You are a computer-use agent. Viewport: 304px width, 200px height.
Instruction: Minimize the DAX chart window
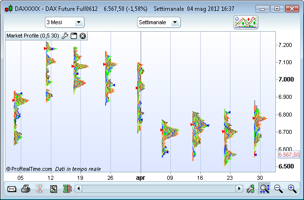point(263,9)
